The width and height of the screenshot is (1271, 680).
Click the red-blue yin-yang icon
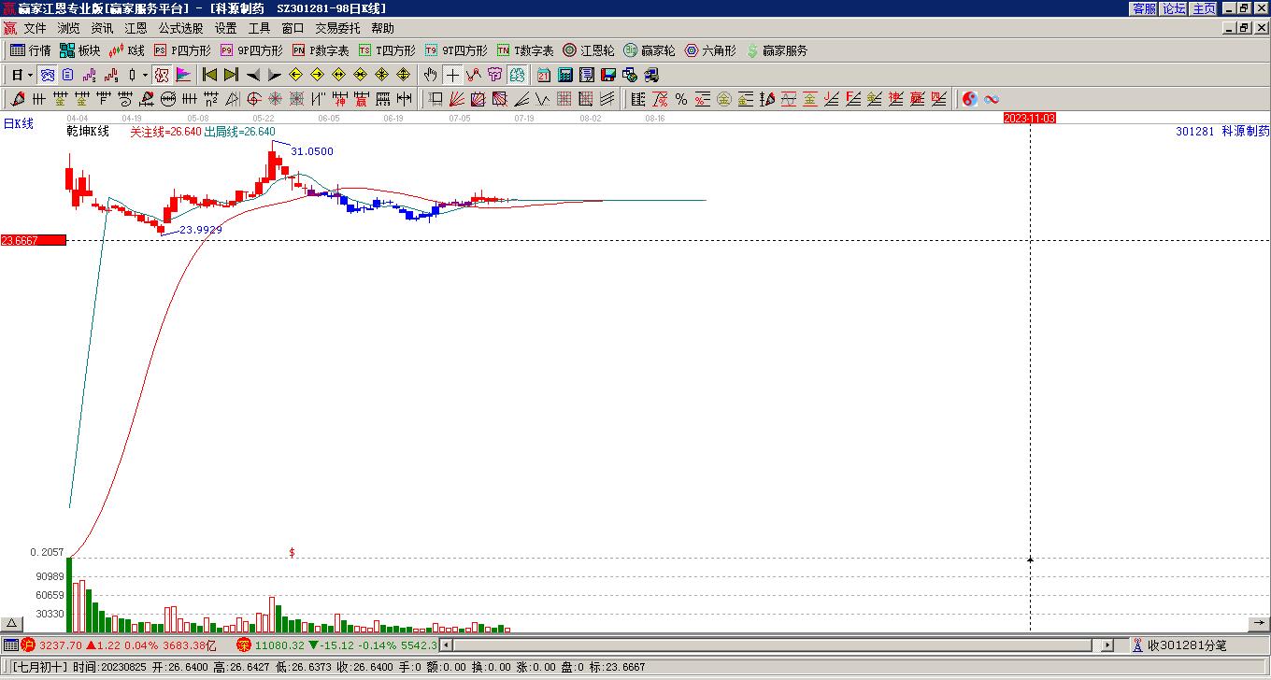pos(969,99)
